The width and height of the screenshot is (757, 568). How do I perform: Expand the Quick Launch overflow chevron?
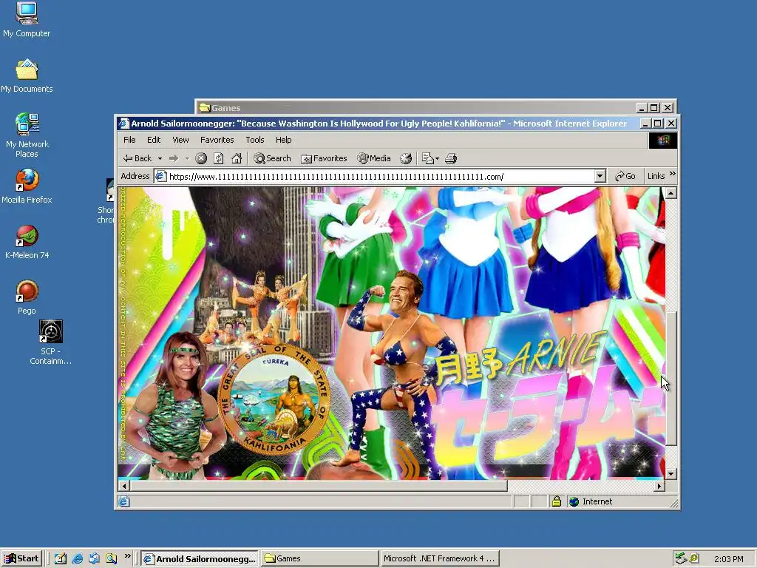(127, 556)
